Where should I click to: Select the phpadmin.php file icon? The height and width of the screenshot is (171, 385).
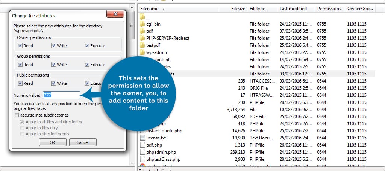click(142, 152)
